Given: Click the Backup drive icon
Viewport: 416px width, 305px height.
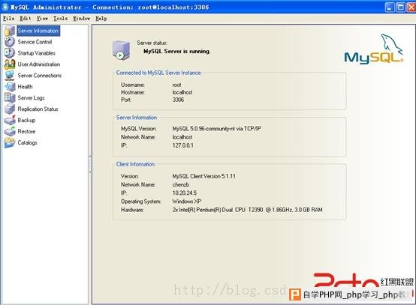Looking at the screenshot, I should (x=10, y=120).
